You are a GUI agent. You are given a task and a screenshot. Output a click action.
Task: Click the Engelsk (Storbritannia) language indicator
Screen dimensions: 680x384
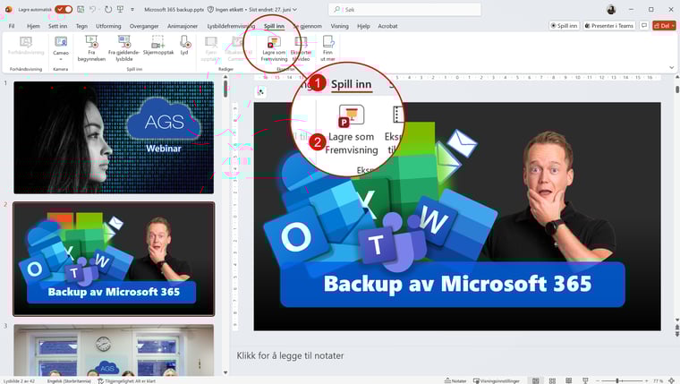click(69, 381)
